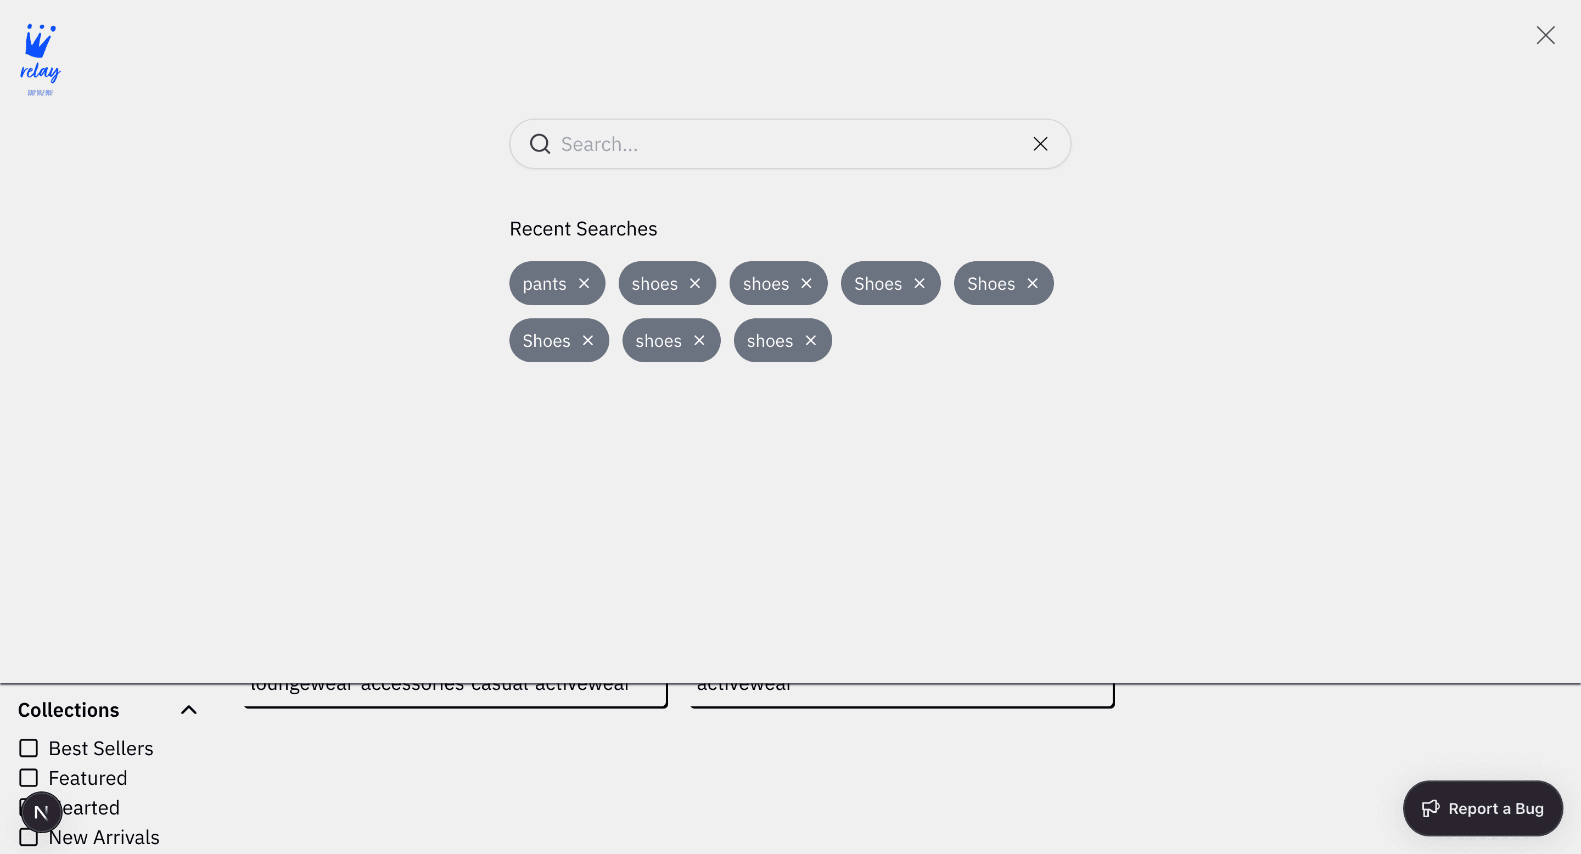Click the Collections section heading
Screen dimensions: 1581x854
tap(69, 710)
